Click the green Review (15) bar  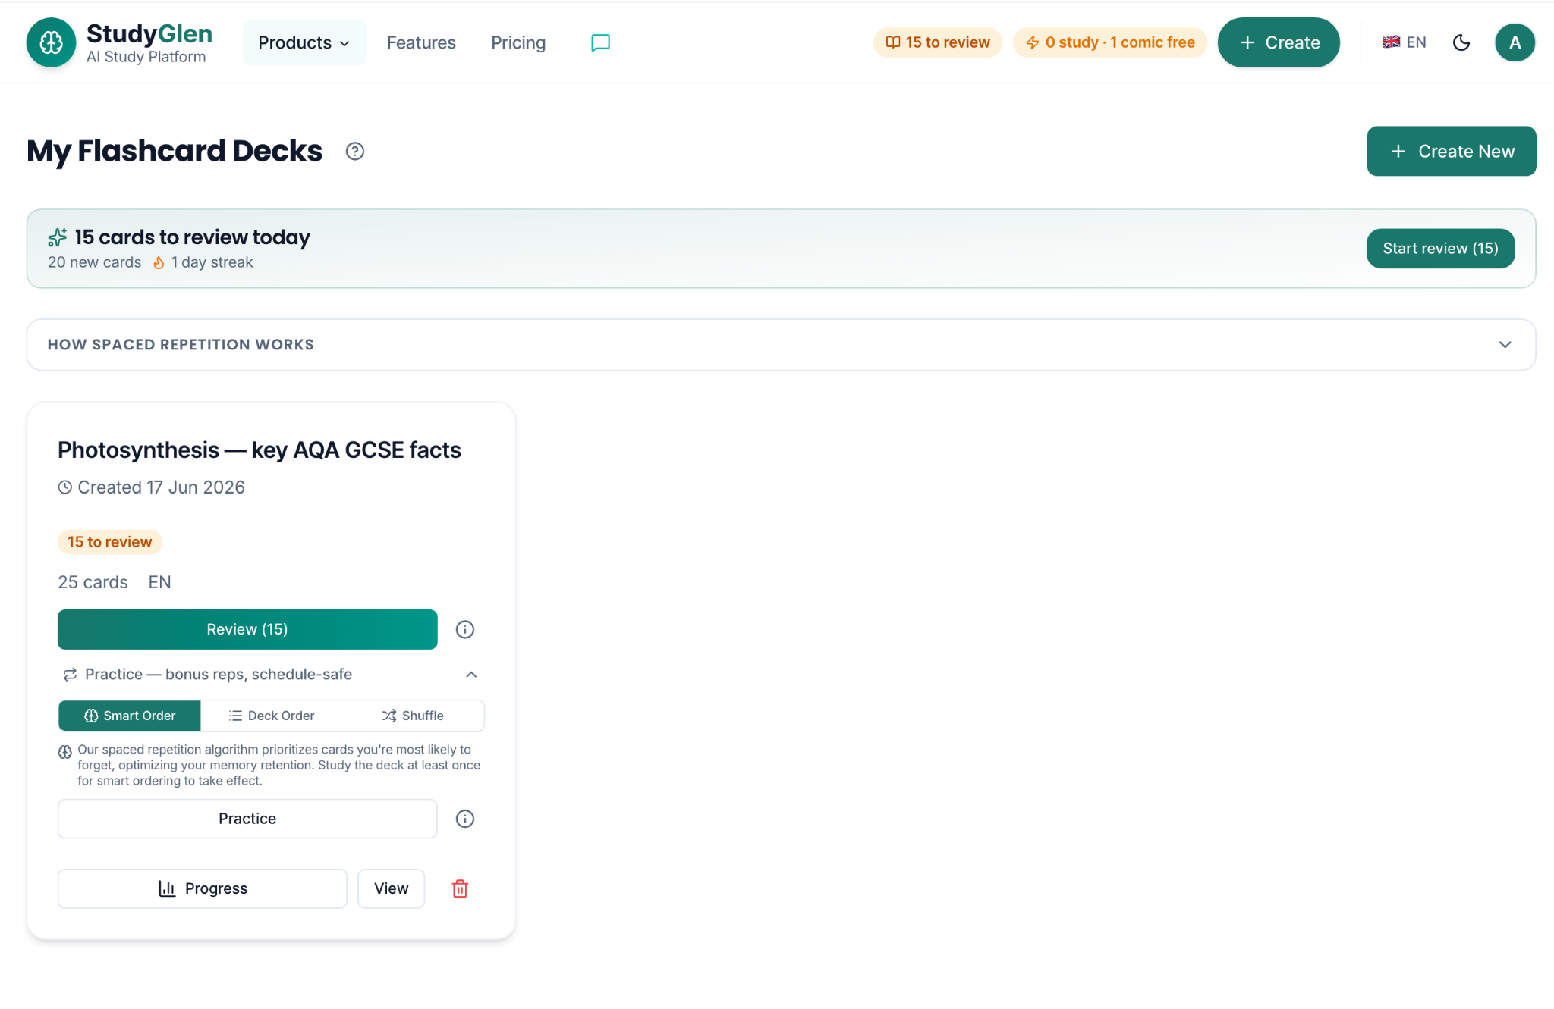pos(247,629)
